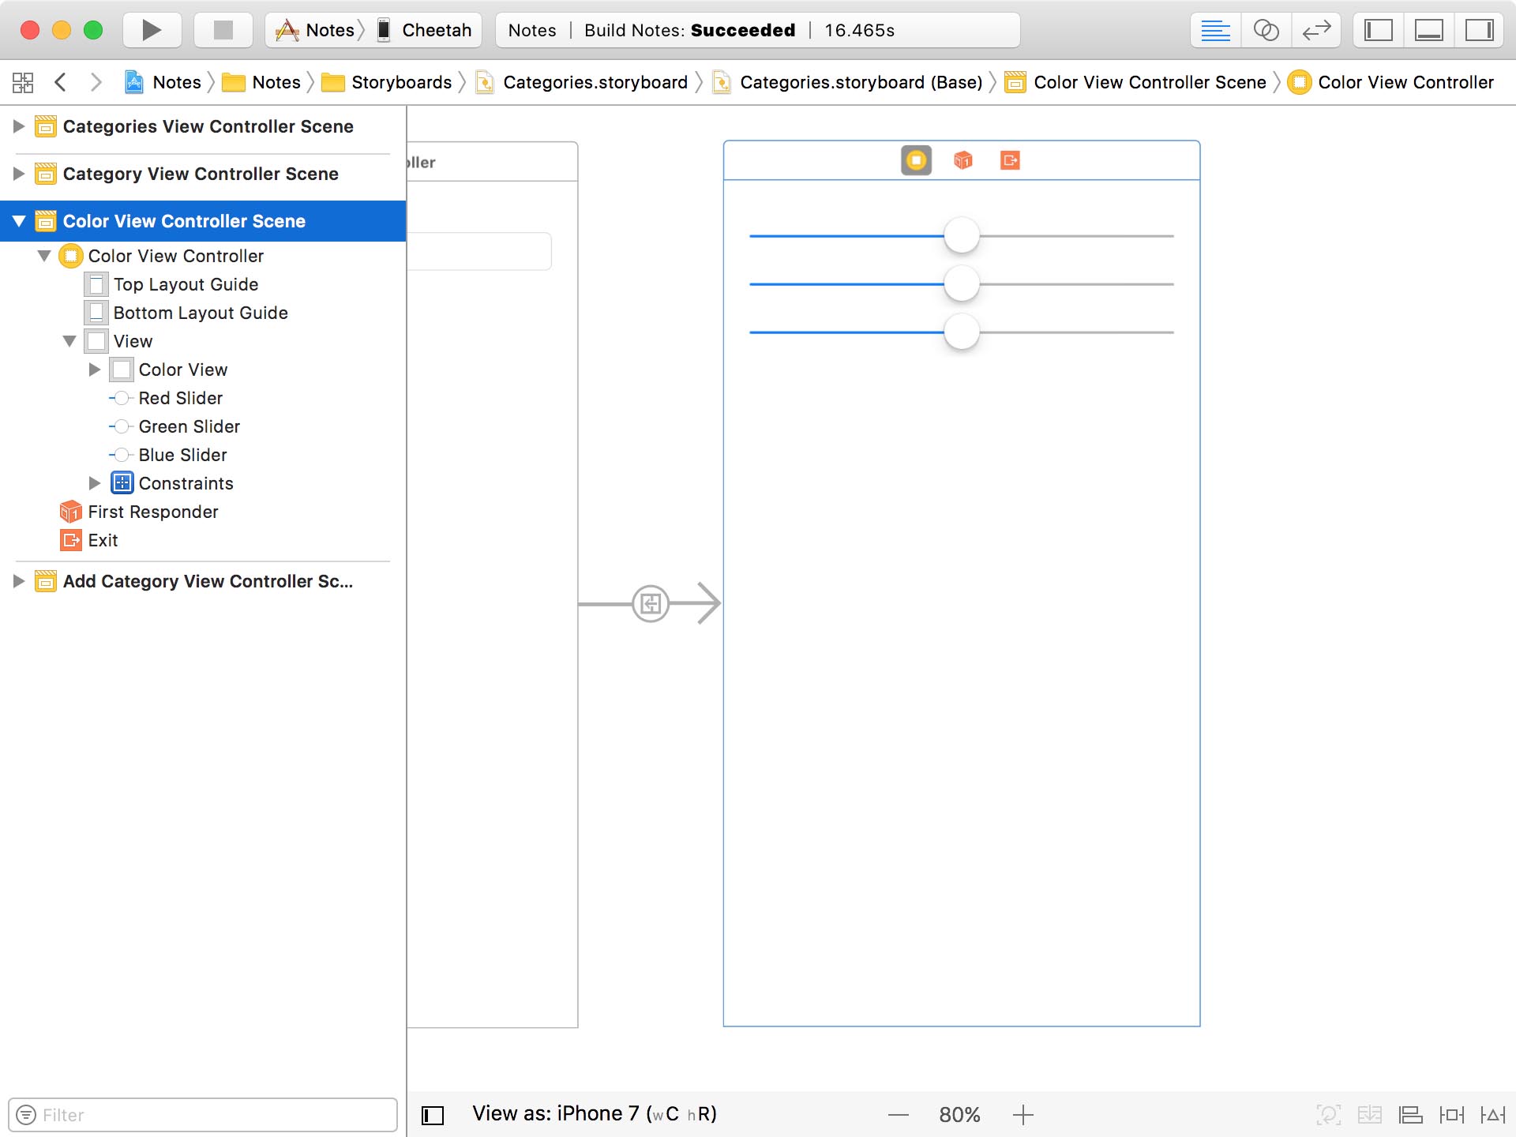Toggle the Utilities right panel
The height and width of the screenshot is (1137, 1516).
click(1479, 30)
